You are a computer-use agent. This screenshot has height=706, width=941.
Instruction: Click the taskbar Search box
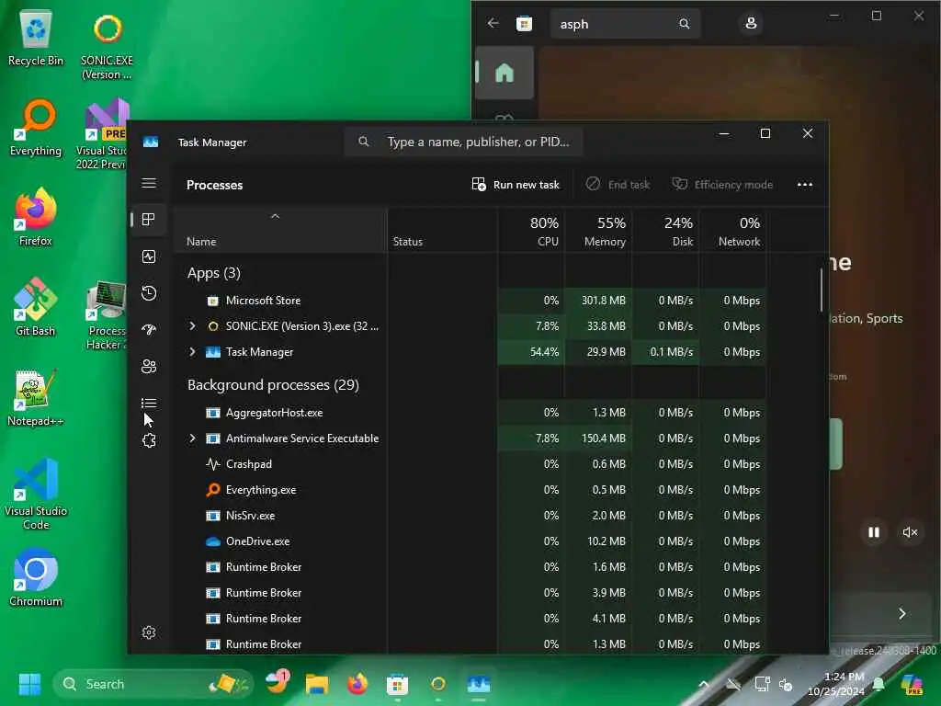pos(153,684)
